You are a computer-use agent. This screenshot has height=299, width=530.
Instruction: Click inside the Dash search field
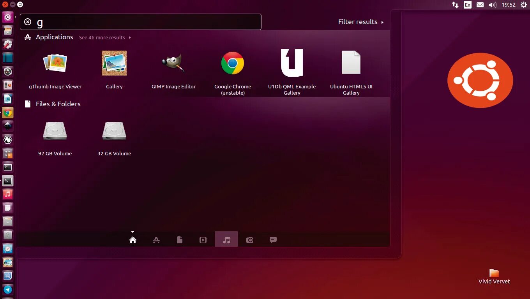141,22
